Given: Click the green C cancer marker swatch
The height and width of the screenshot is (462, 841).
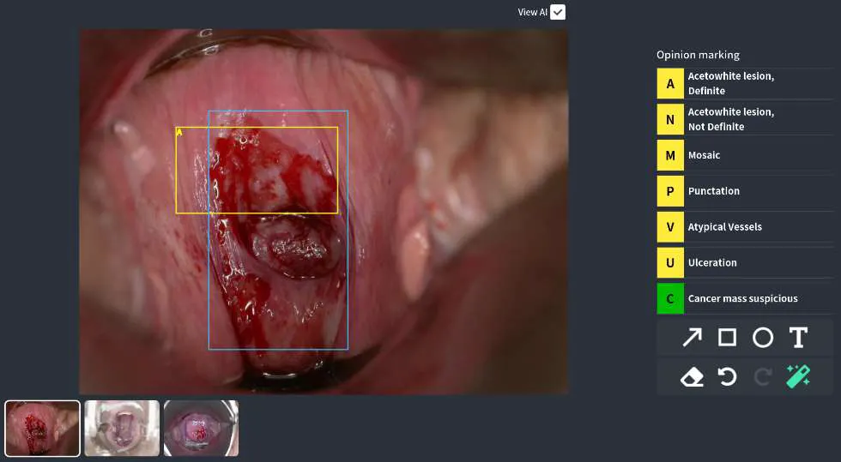Looking at the screenshot, I should pyautogui.click(x=670, y=298).
